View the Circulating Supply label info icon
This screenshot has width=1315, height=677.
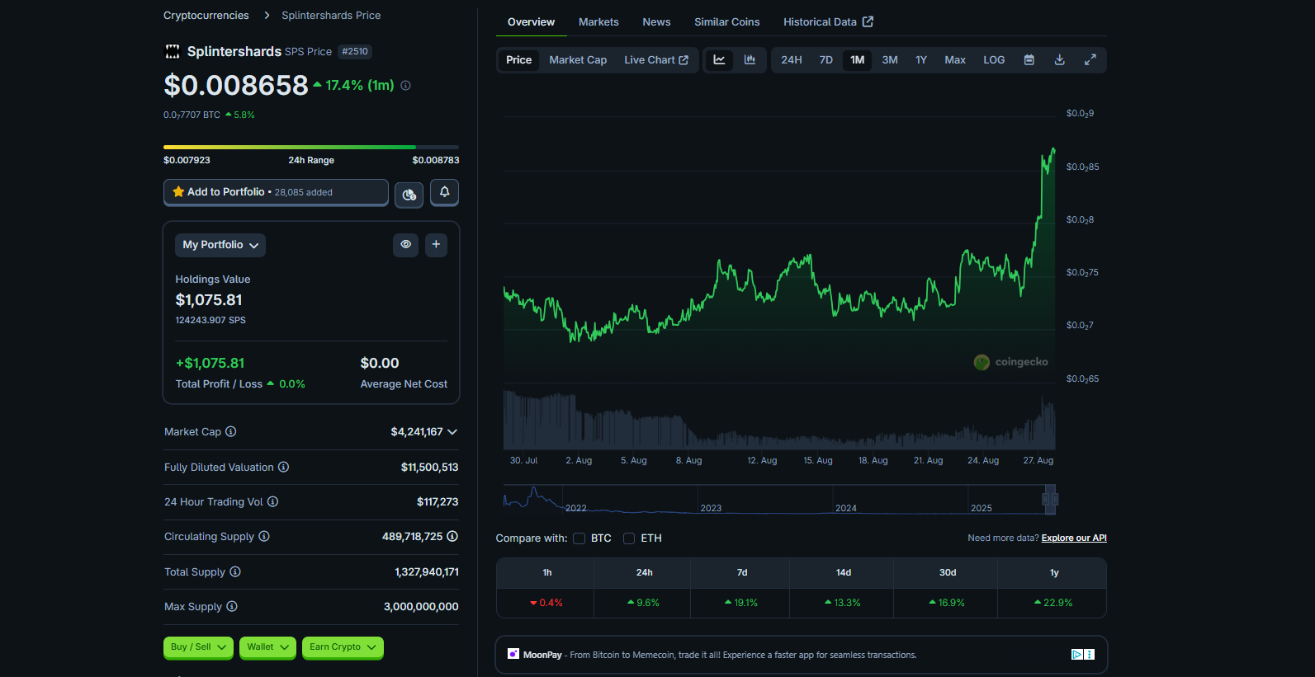(264, 536)
